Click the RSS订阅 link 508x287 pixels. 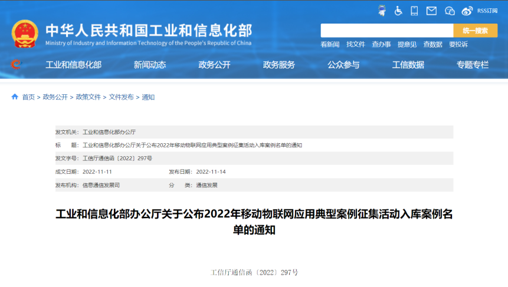[x=487, y=11]
